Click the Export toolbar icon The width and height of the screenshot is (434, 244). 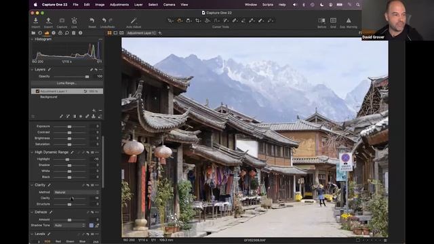click(x=48, y=20)
